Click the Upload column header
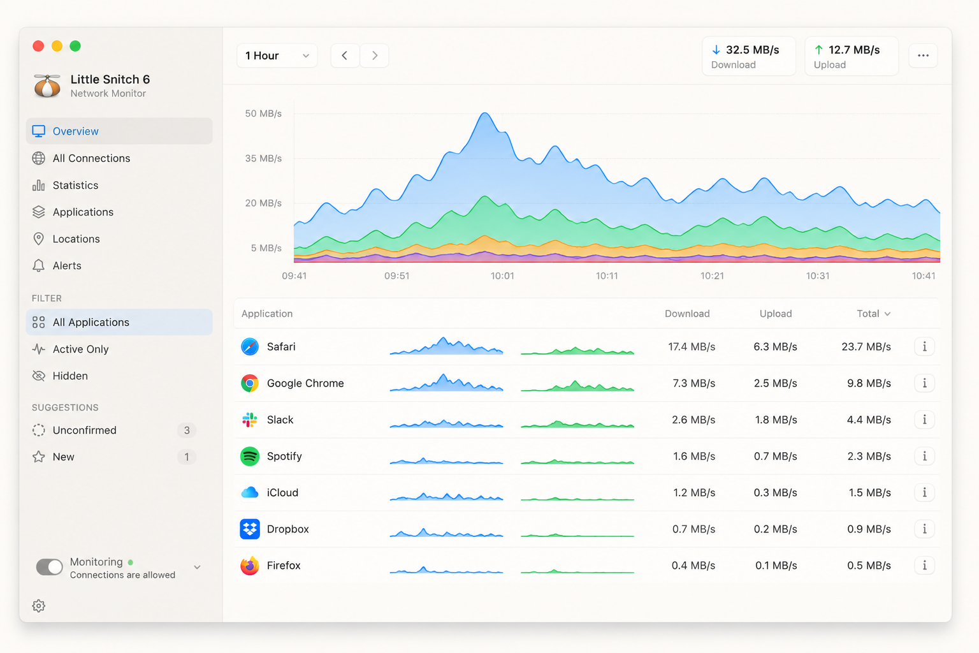Viewport: 979px width, 653px height. pos(776,314)
